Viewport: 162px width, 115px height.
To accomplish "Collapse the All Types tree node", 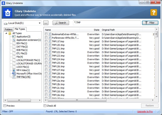I will tap(6, 33).
